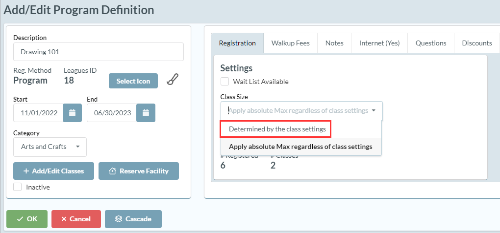Select Apply absolute Max regardless option
Viewport: 500px width, 233px height.
point(300,147)
